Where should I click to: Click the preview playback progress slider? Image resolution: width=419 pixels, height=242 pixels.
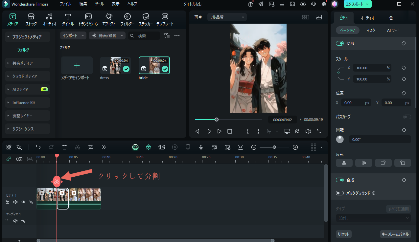229,120
